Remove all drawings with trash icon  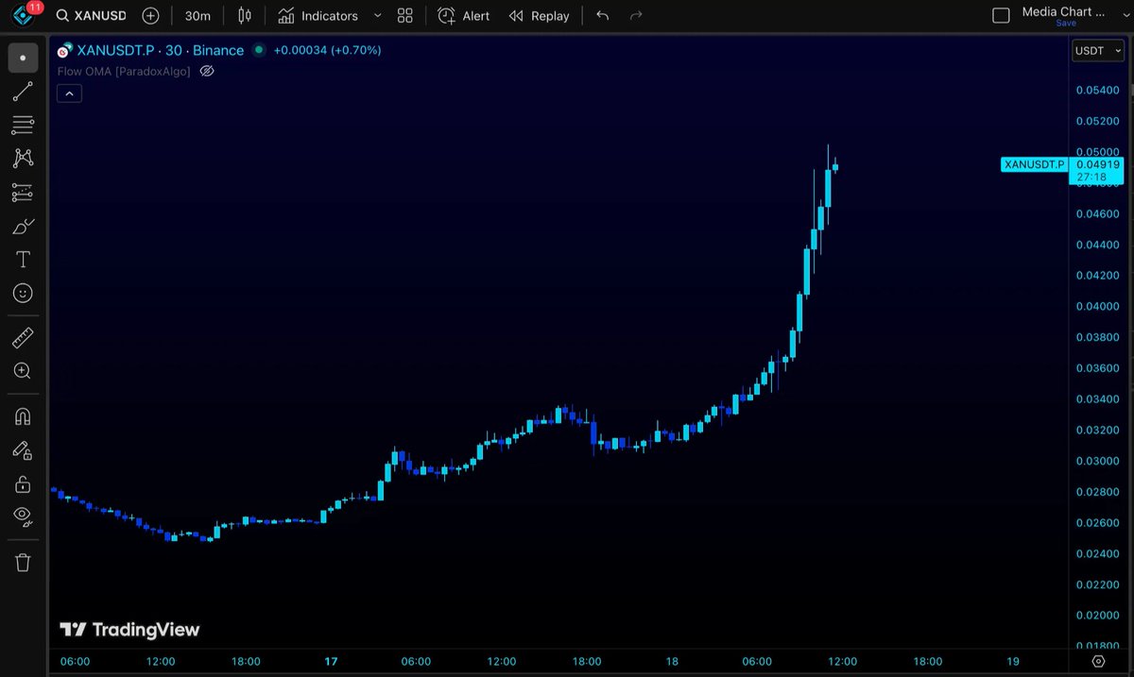[x=23, y=562]
